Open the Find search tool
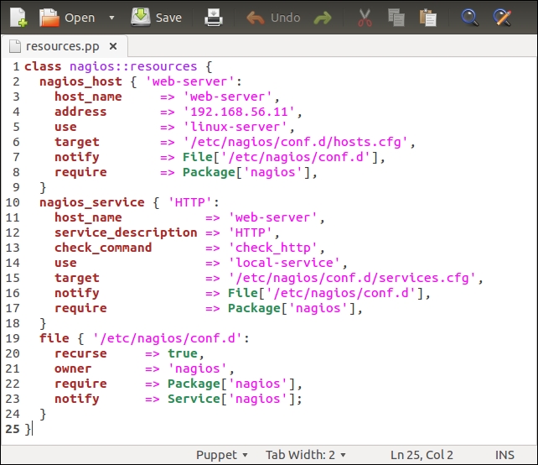This screenshot has height=465, width=538. [x=470, y=18]
